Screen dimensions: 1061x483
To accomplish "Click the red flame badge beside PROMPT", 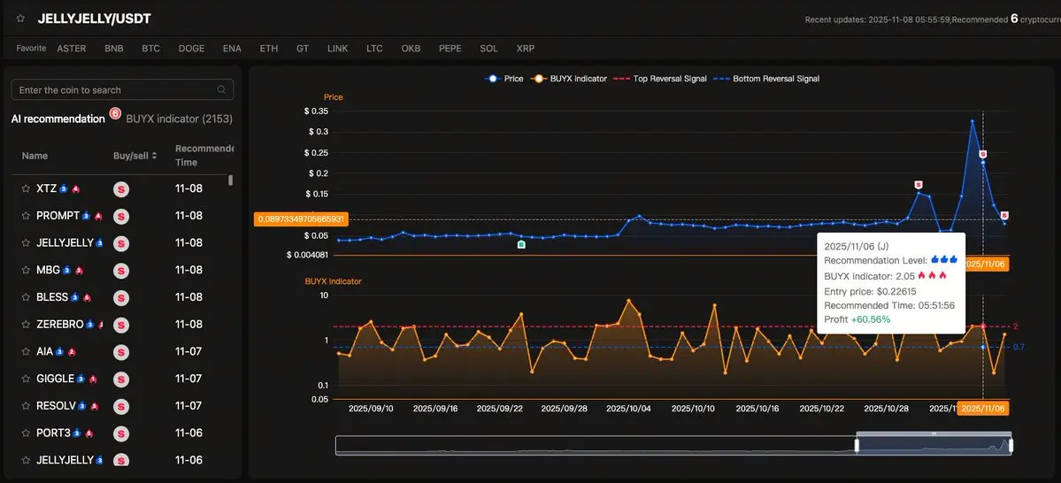I will pos(98,217).
